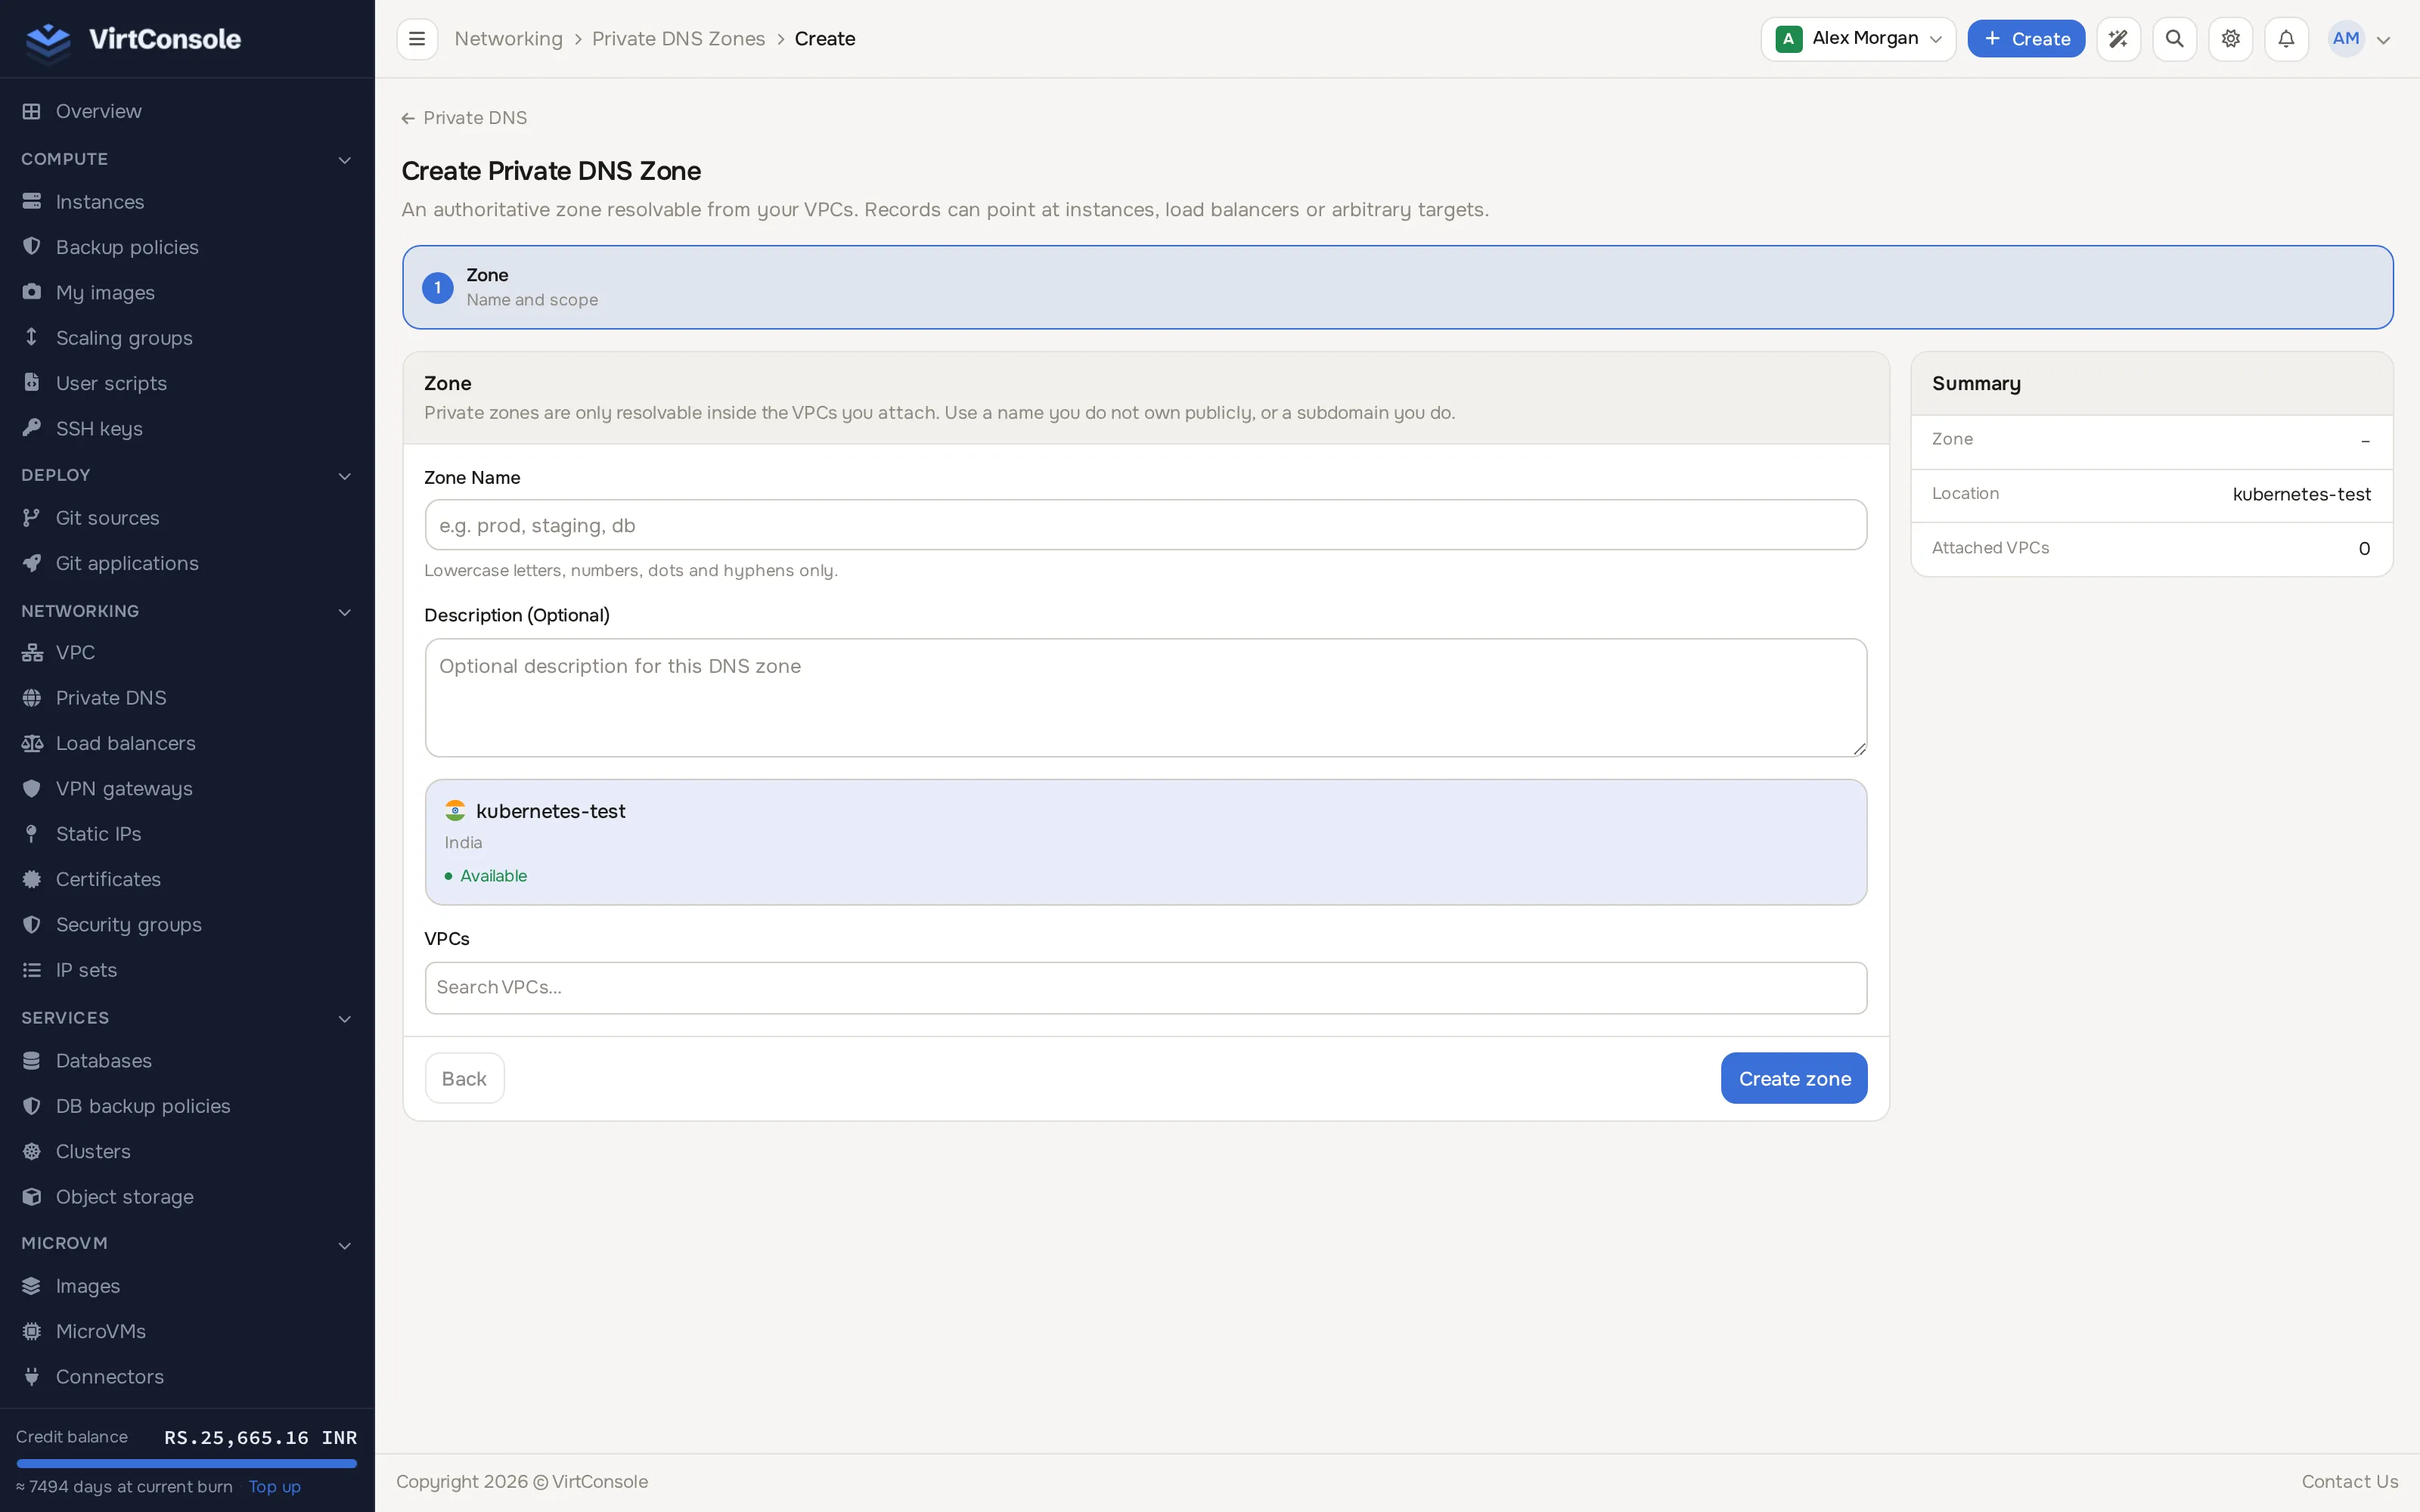The height and width of the screenshot is (1512, 2420).
Task: Collapse the DEPLOY sidebar section
Action: [344, 476]
